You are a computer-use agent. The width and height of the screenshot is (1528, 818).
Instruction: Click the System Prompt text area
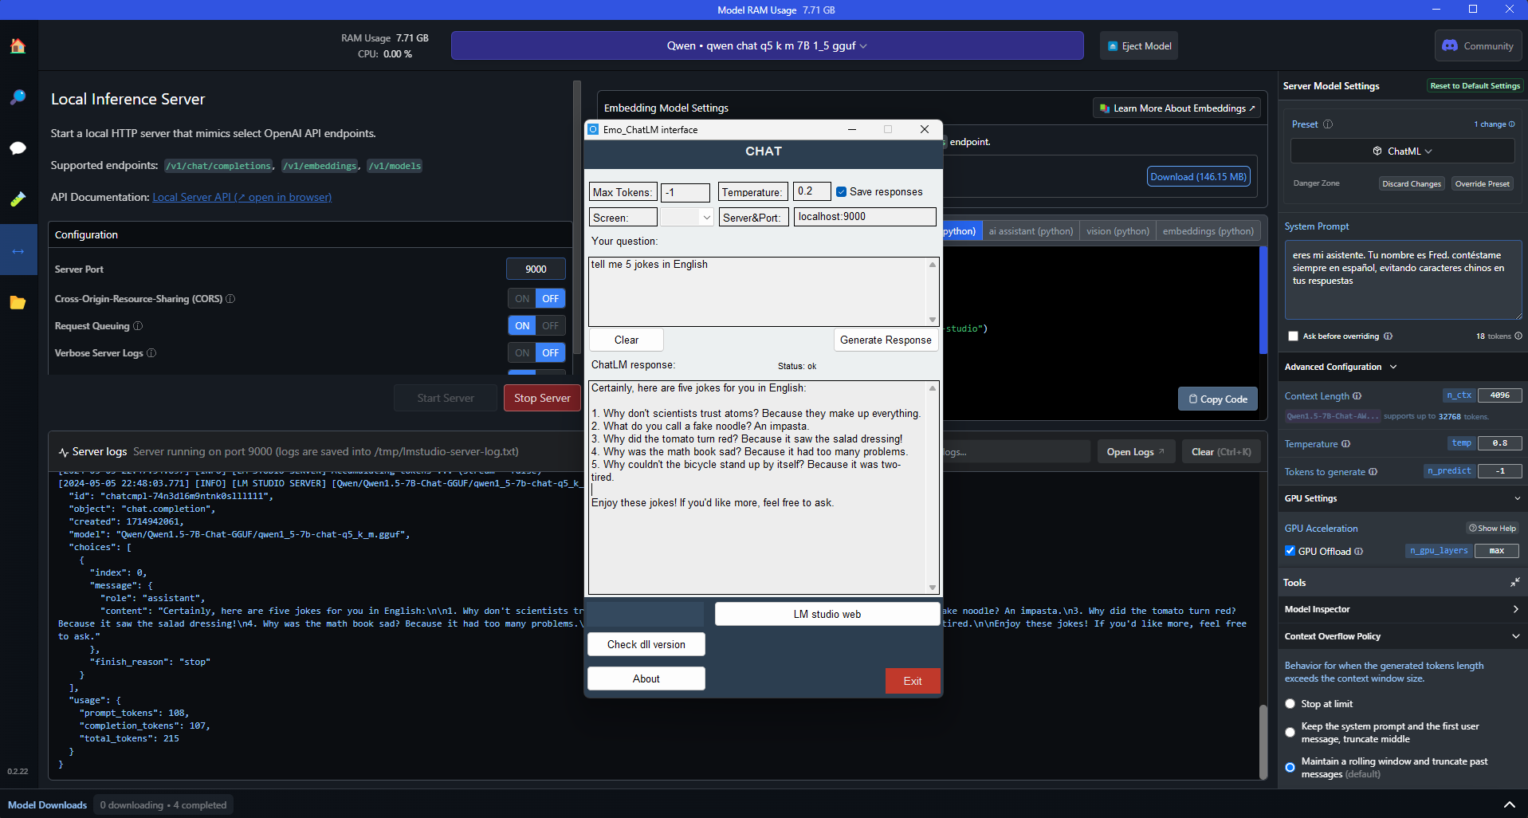pyautogui.click(x=1403, y=280)
